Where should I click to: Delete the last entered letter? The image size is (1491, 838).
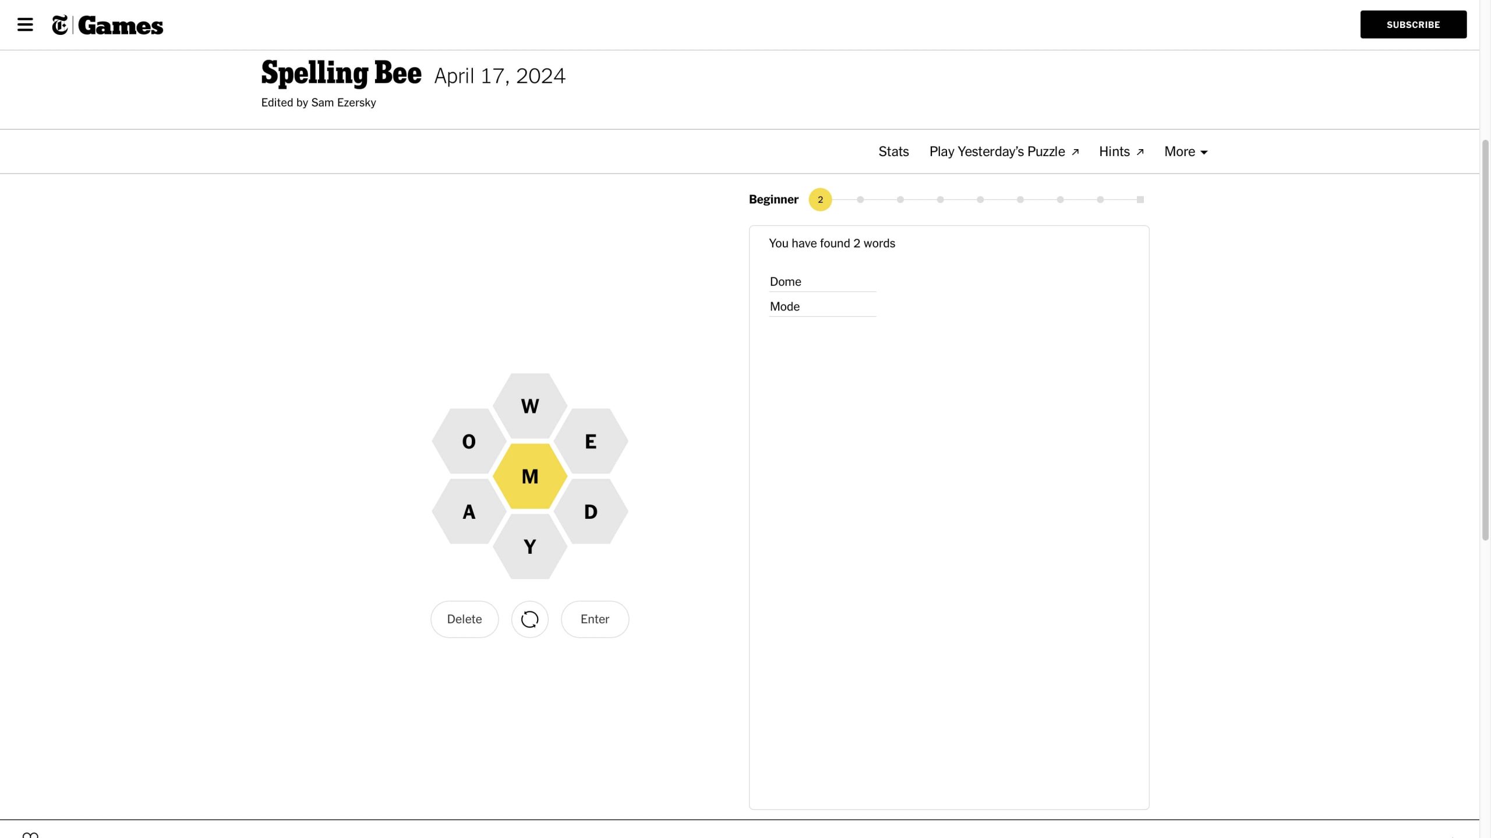click(464, 619)
